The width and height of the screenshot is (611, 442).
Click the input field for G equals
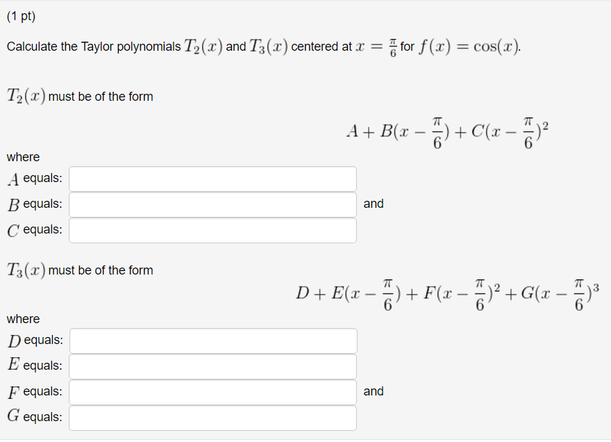212,418
